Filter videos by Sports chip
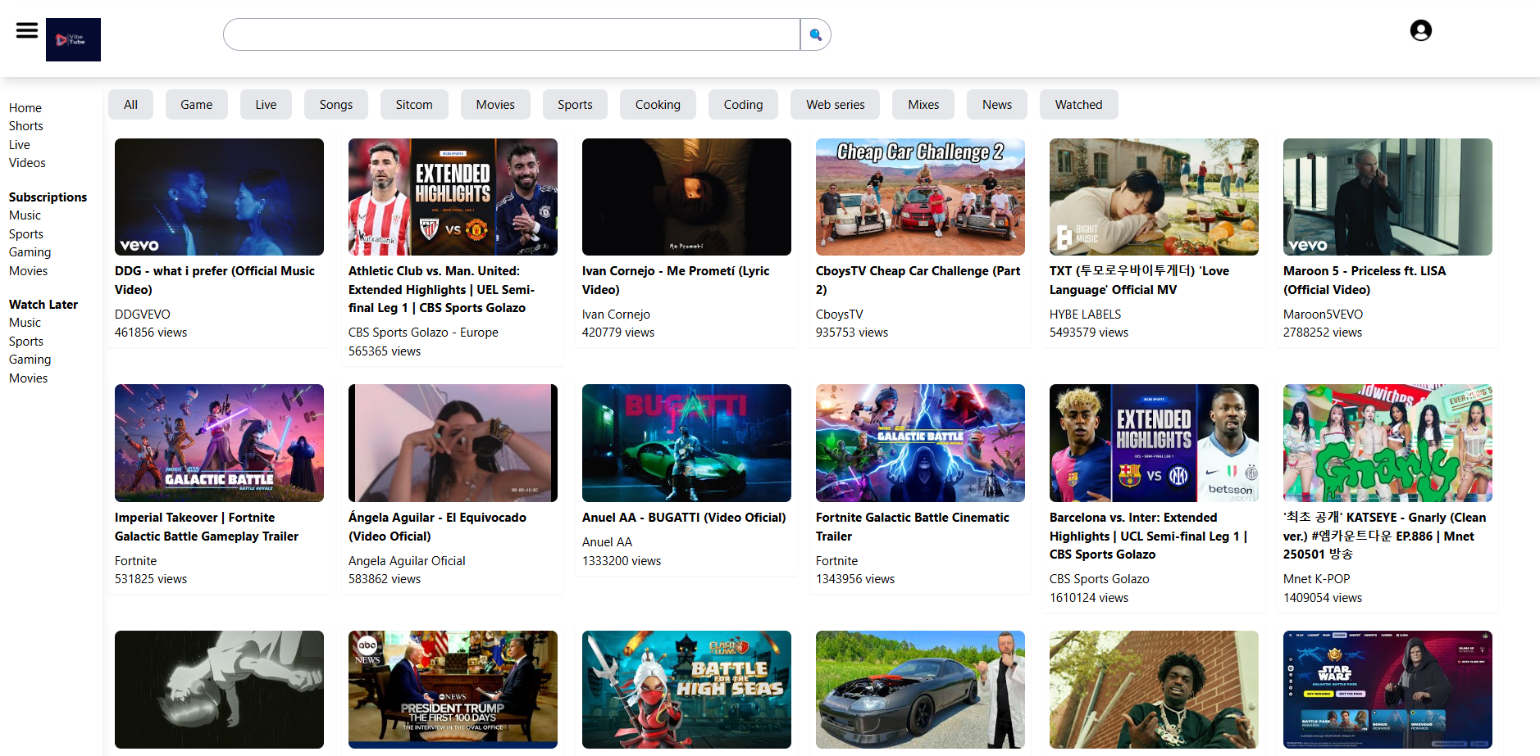The image size is (1540, 756). point(575,105)
